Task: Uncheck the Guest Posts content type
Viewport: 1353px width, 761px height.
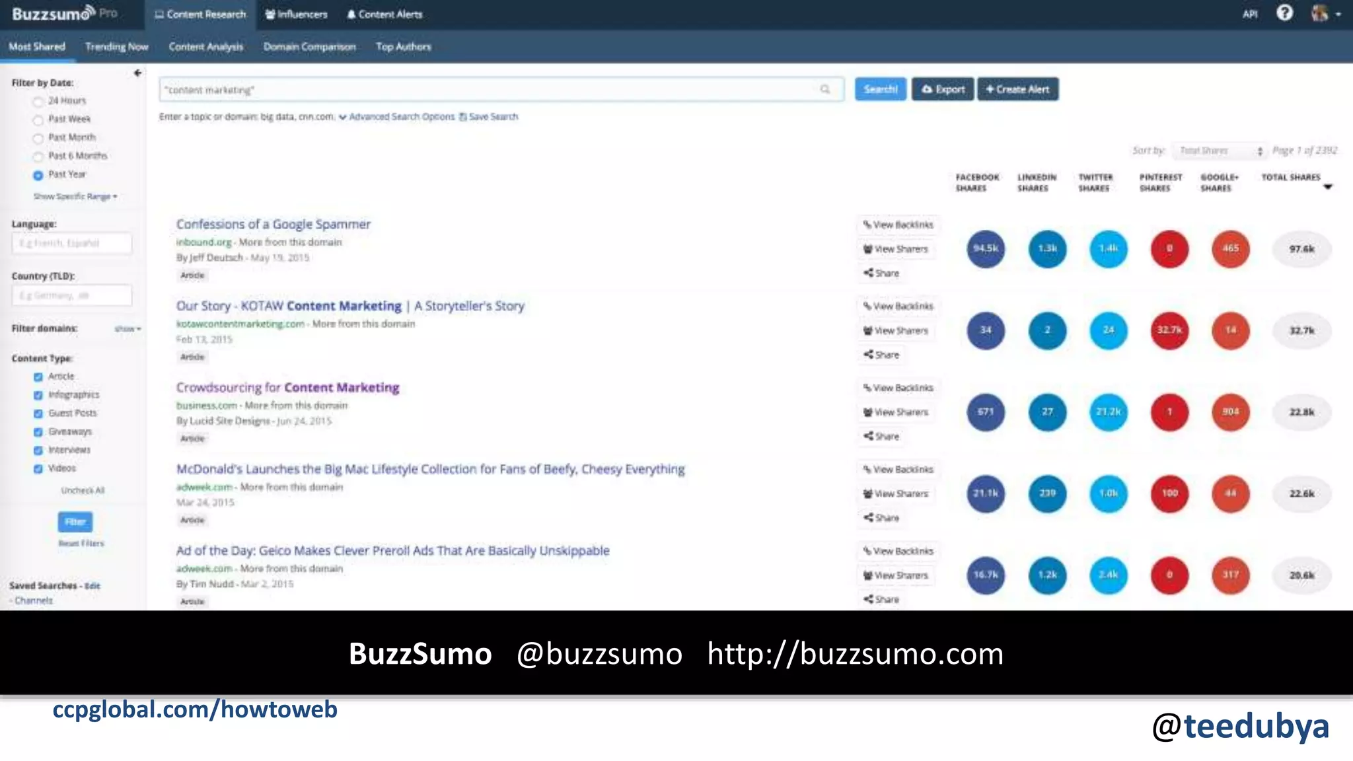Action: (38, 414)
